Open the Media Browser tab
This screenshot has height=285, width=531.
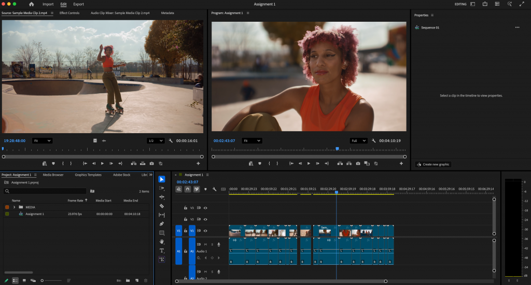(53, 175)
